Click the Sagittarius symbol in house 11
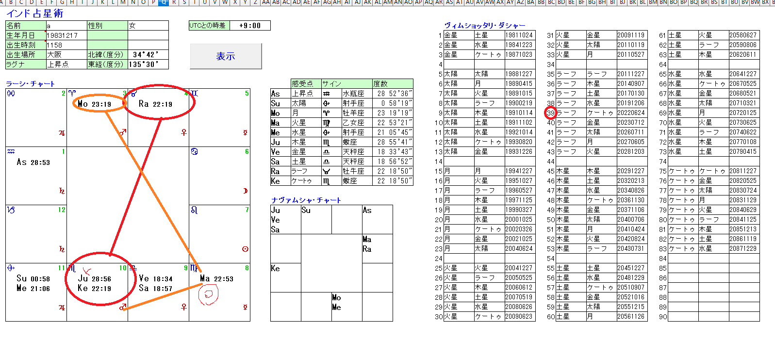Viewport: 775px width, 341px height. [11, 268]
